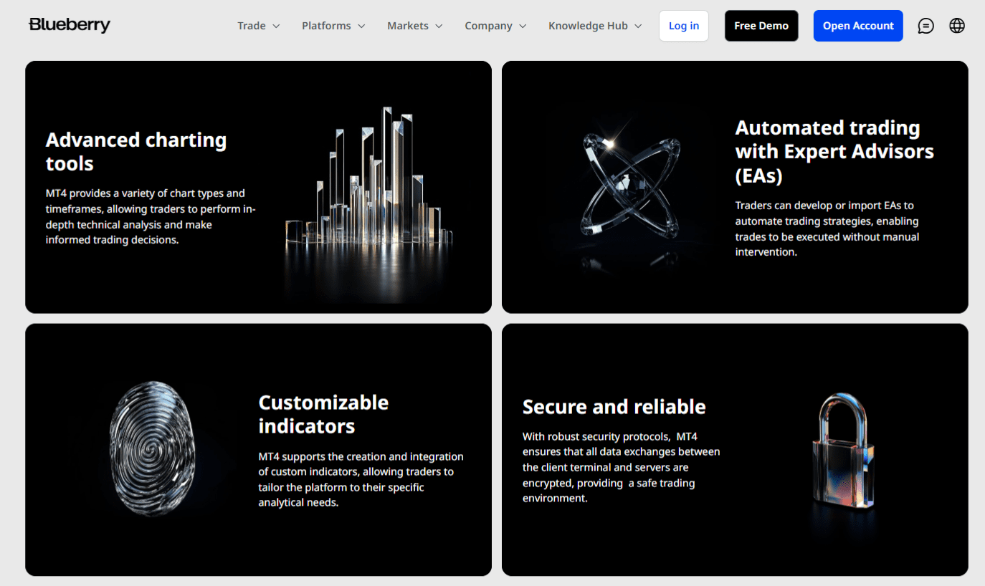Click the Free Demo button
This screenshot has height=586, width=985.
point(761,25)
